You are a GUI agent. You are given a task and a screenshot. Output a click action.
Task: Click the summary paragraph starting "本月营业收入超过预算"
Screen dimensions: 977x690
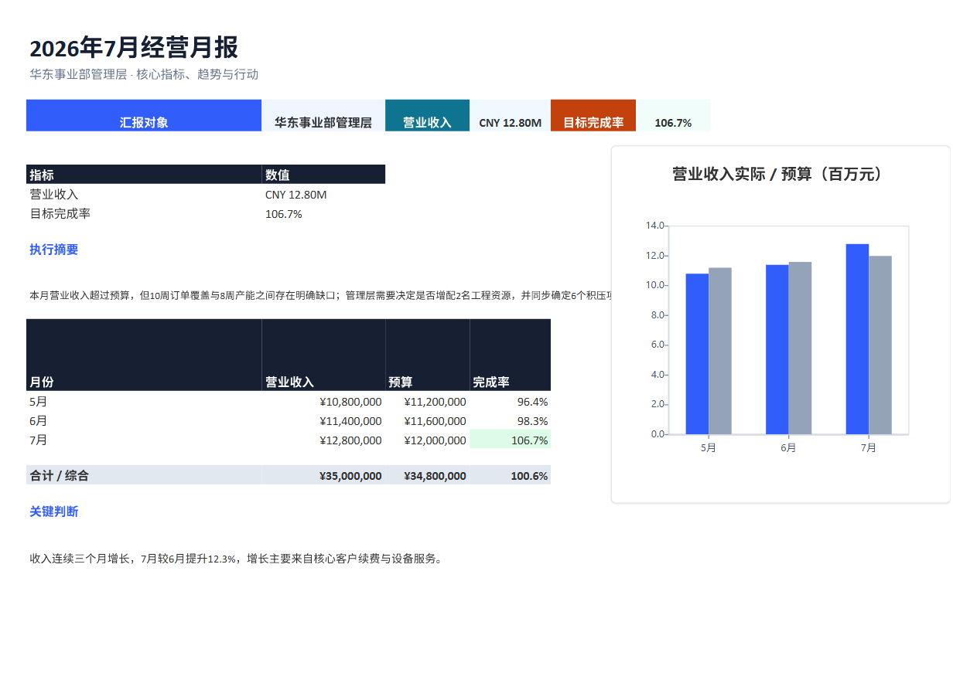tap(320, 295)
